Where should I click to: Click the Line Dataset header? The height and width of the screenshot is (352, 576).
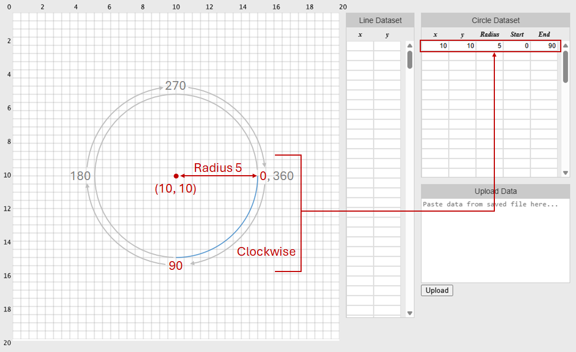[380, 20]
